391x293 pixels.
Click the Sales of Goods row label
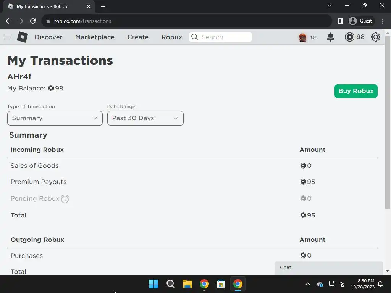pos(34,166)
